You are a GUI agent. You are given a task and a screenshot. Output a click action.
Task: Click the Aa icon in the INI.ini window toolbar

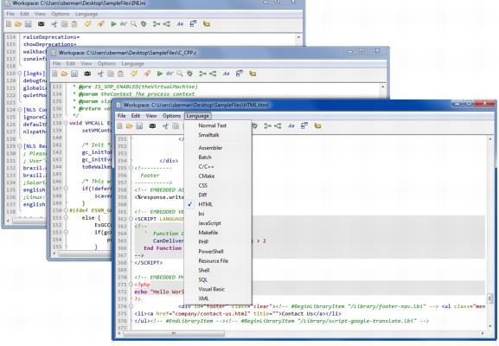pyautogui.click(x=180, y=24)
